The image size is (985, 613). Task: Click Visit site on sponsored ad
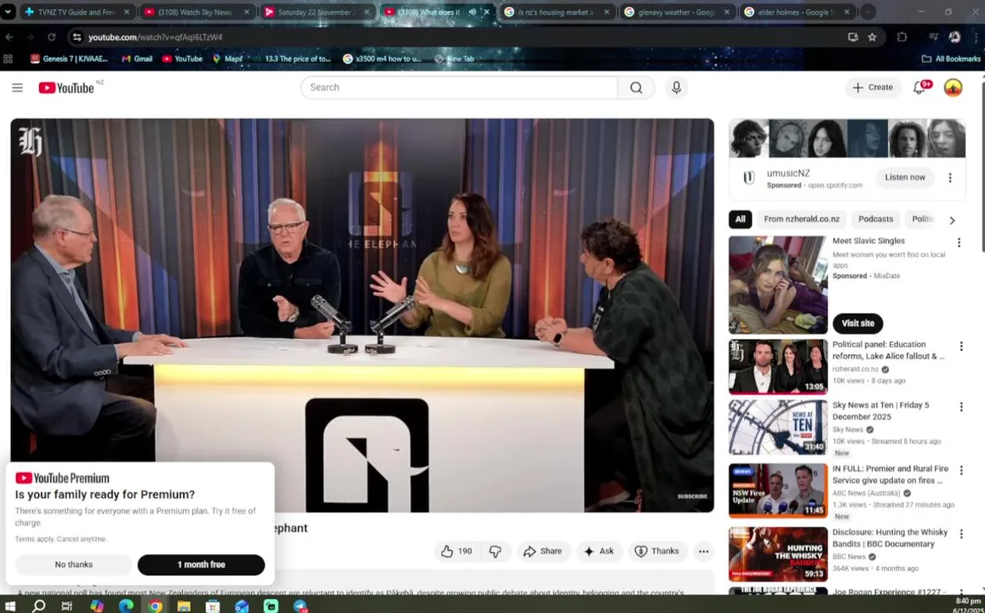point(857,324)
